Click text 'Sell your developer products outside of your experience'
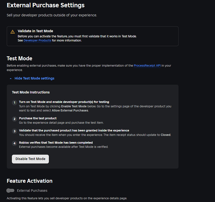Viewport: 215px width, 202px height. click(52, 15)
